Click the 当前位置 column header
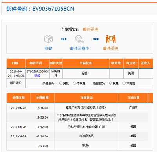157x152 pixels. coord(133,98)
